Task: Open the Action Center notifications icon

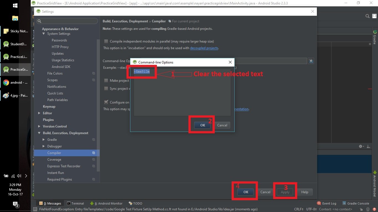Action: (x=15, y=205)
